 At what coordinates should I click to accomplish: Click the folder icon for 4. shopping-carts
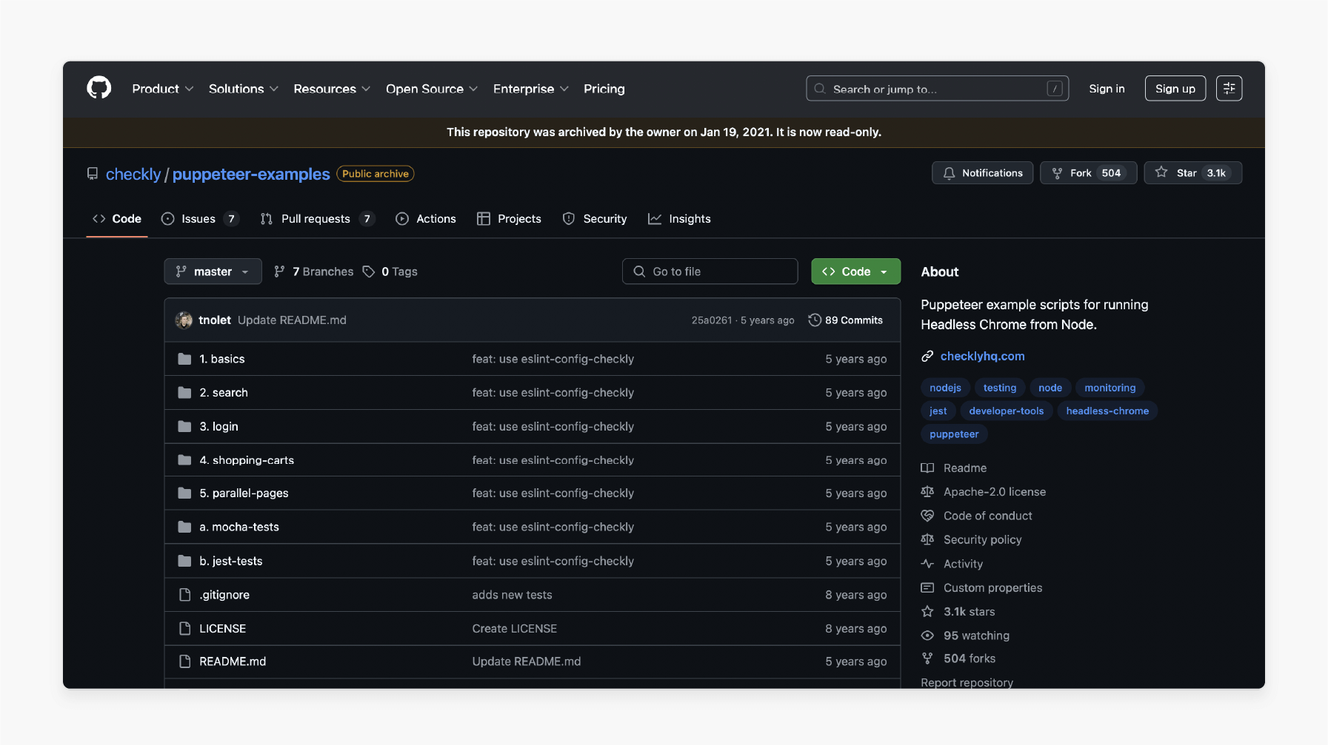(x=184, y=460)
